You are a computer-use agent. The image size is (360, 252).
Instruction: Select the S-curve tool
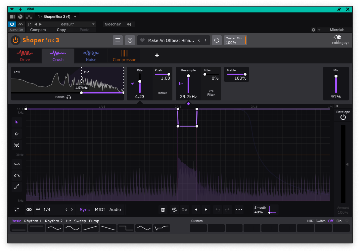coord(17,187)
